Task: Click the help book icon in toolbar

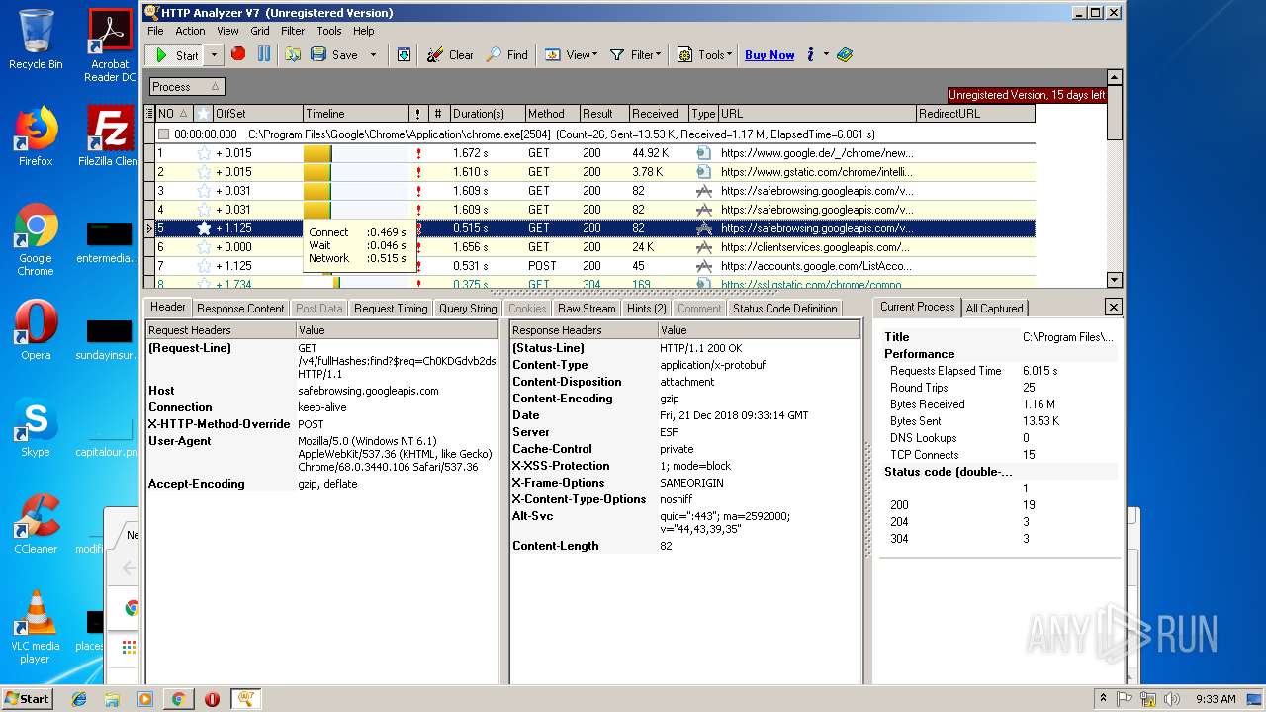Action: [x=845, y=54]
